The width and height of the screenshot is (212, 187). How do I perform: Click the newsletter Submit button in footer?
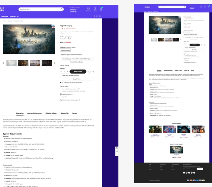coord(200,169)
